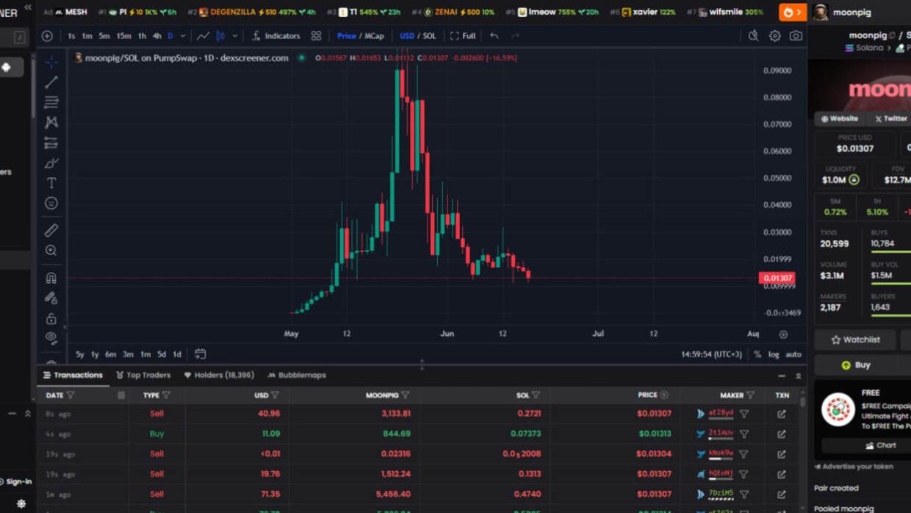The height and width of the screenshot is (513, 911).
Task: Switch chart denomination to SOL
Action: [429, 36]
